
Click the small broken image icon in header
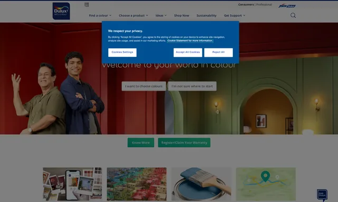click(87, 5)
